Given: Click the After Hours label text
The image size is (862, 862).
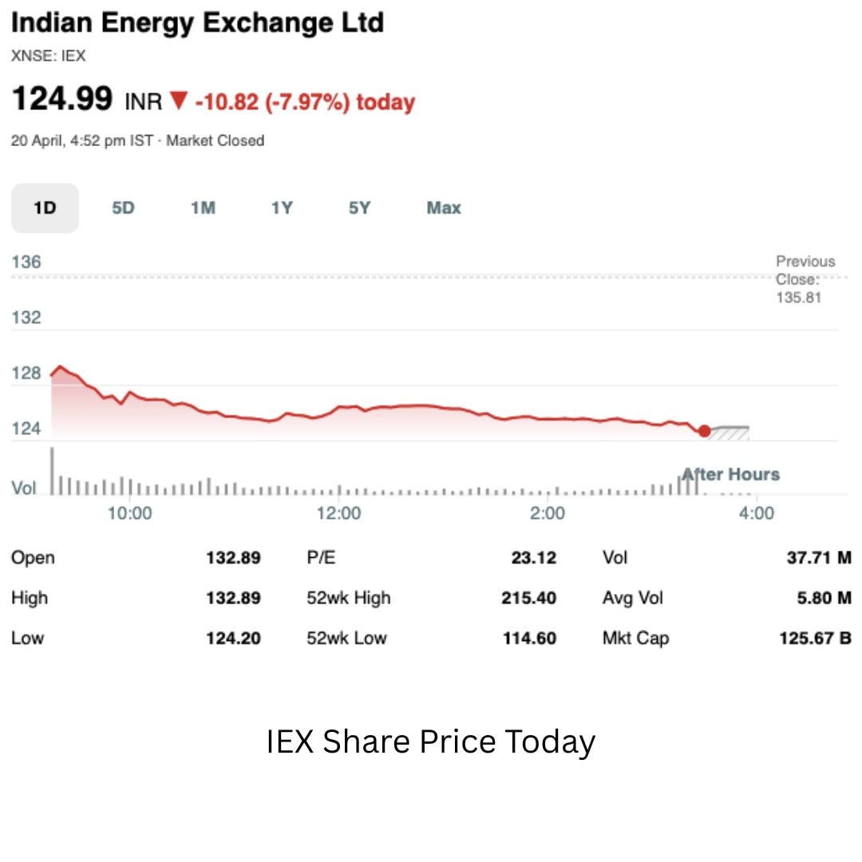Looking at the screenshot, I should coord(731,475).
